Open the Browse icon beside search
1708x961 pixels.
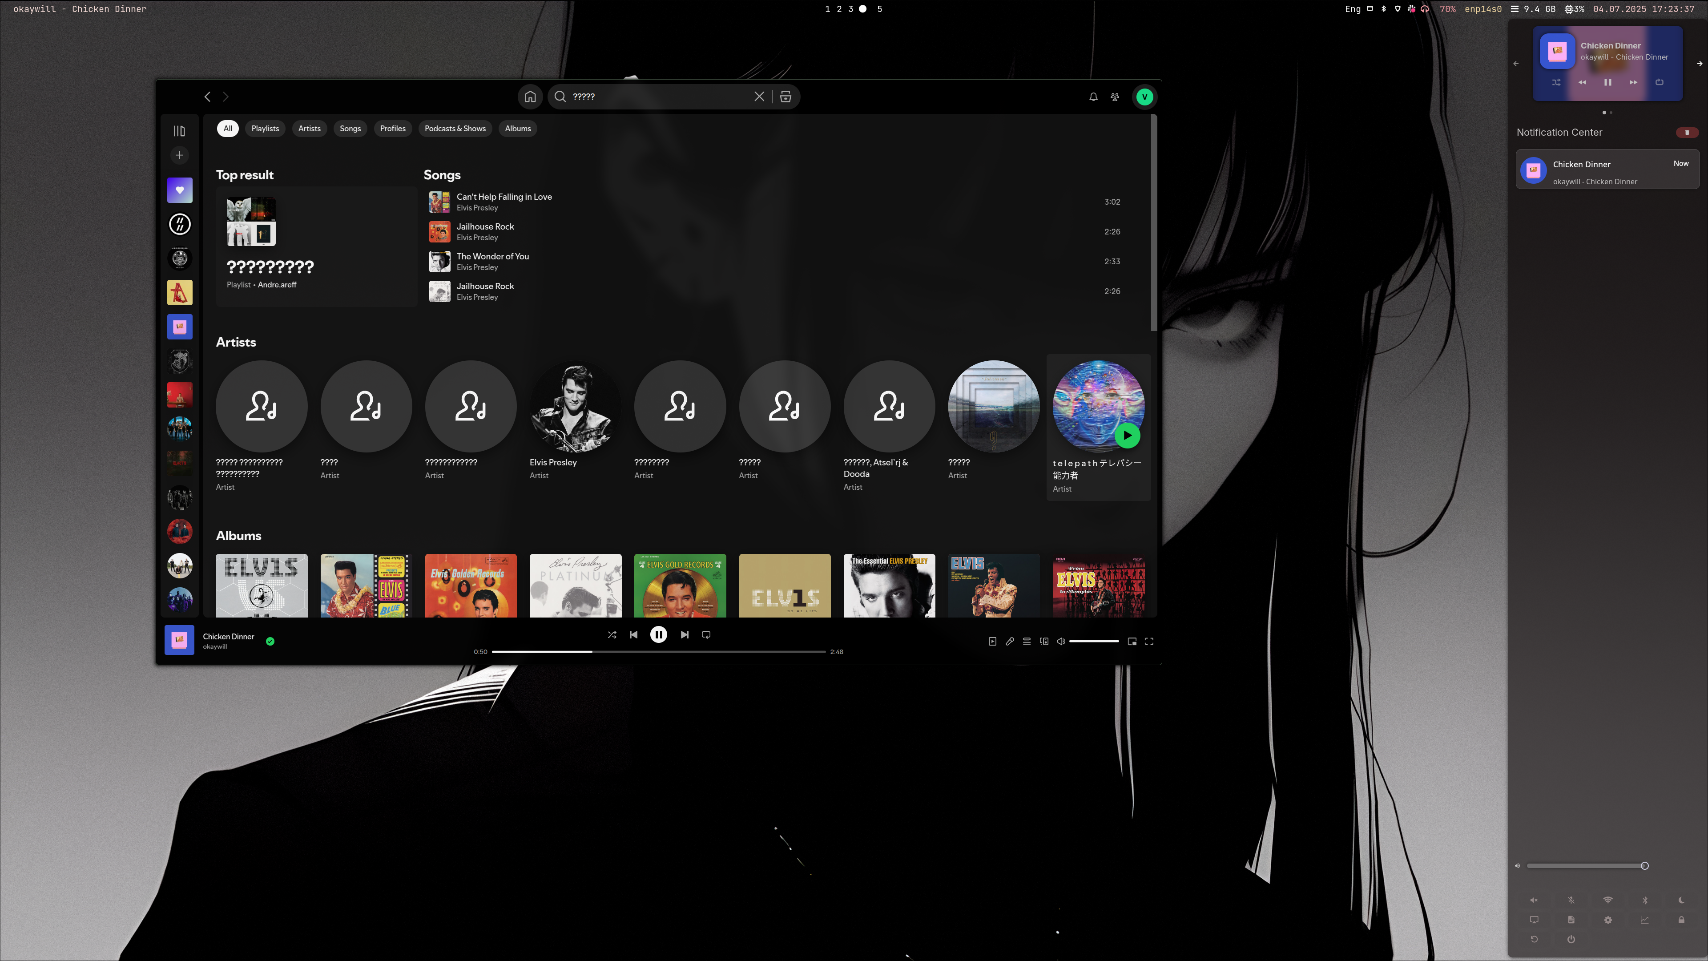pyautogui.click(x=786, y=97)
